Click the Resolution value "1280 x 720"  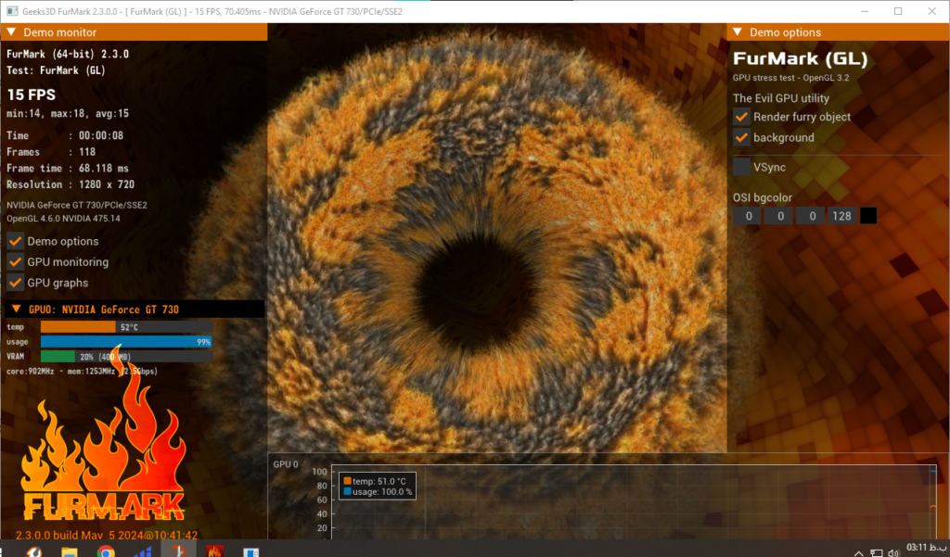[x=107, y=184]
